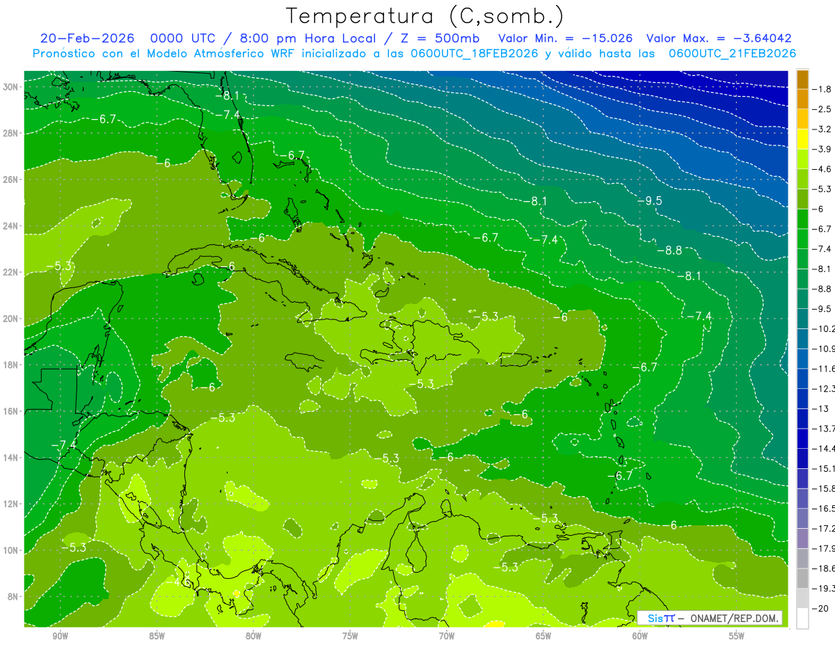Click the "80W" longitude axis label
Viewport: 835px width, 645px height.
pos(253,637)
